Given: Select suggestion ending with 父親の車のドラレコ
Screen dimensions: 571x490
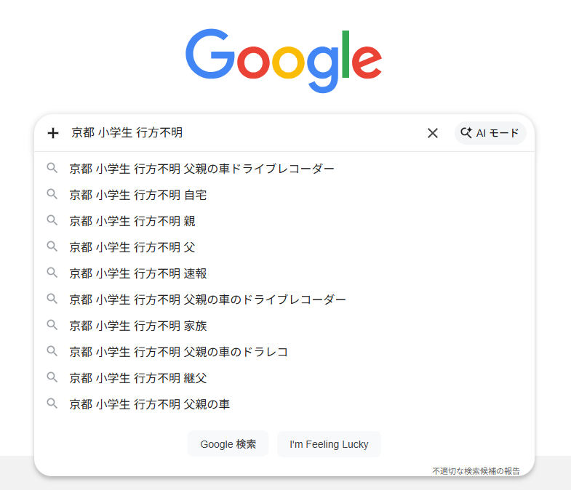Looking at the screenshot, I should point(179,352).
